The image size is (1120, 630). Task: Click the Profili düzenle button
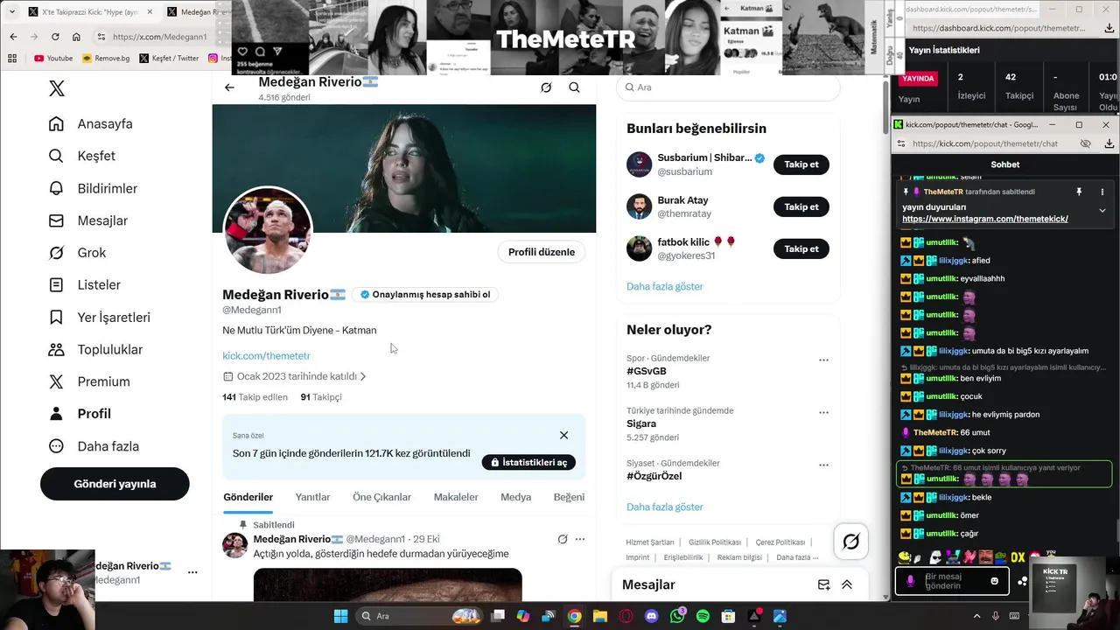pos(542,252)
